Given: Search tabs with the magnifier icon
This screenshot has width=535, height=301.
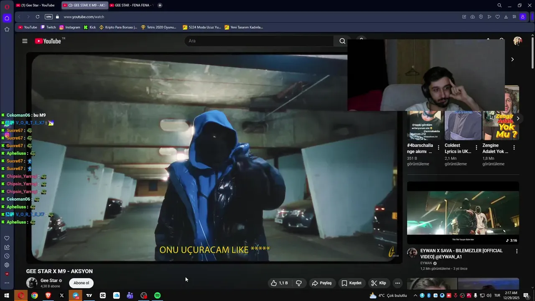Looking at the screenshot, I should pos(499,5).
